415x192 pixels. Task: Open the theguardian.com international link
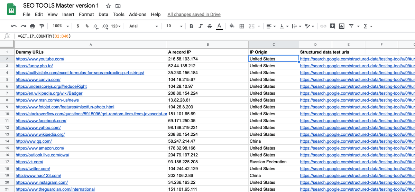coord(55,189)
